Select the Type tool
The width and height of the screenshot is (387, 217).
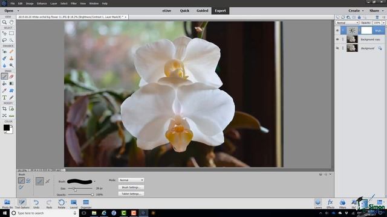click(x=4, y=98)
